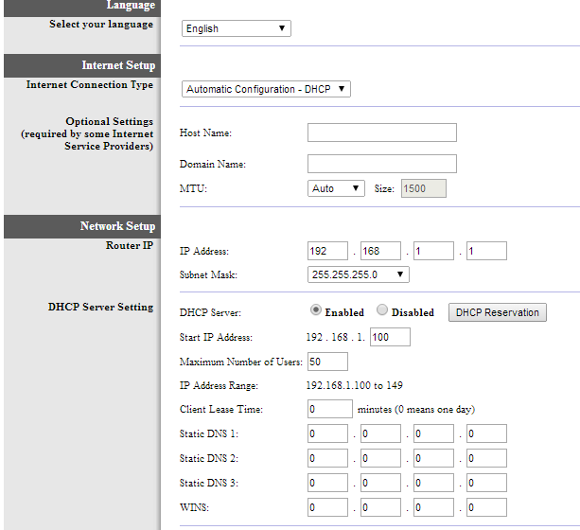The height and width of the screenshot is (530, 580).
Task: Open the MTU Auto dropdown
Action: (336, 188)
